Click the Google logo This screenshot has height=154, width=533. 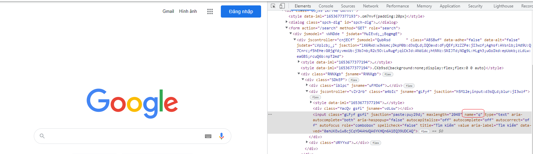[x=132, y=103]
